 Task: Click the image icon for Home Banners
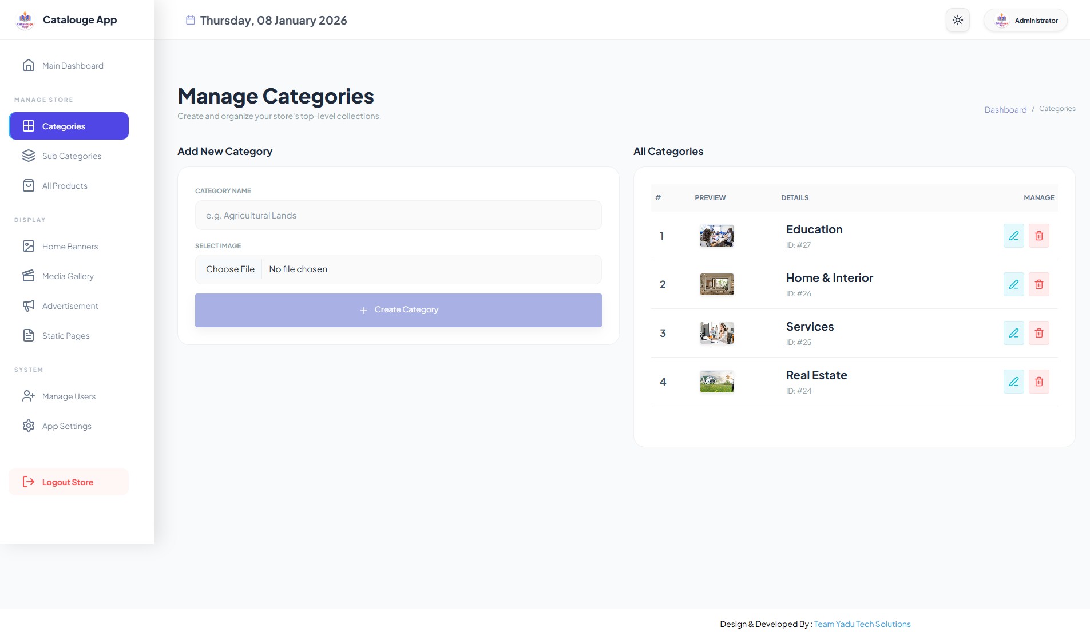point(29,246)
